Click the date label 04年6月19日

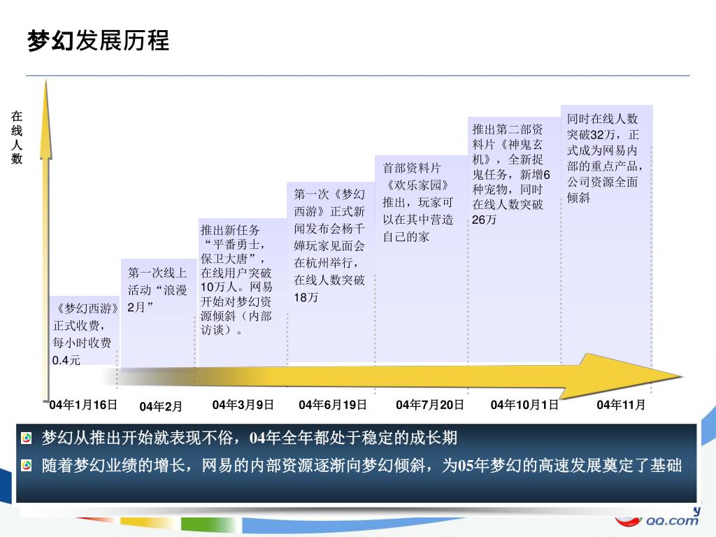(x=333, y=405)
